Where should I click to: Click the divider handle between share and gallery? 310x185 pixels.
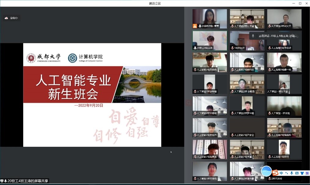point(188,103)
